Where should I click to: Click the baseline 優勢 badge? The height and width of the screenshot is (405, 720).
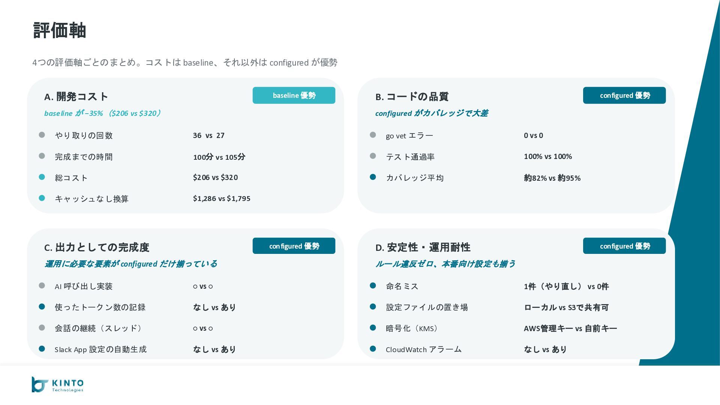pos(294,95)
